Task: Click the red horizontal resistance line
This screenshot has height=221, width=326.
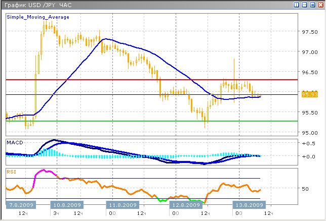Action: point(152,80)
